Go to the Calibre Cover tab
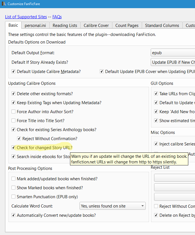The image size is (195, 235). [96, 26]
